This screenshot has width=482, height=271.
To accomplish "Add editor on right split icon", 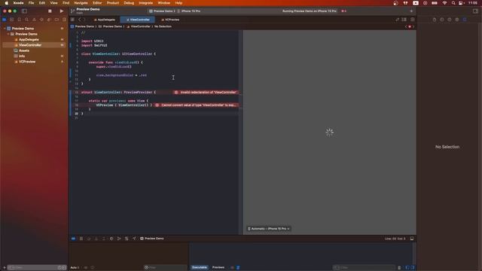I will (x=412, y=20).
